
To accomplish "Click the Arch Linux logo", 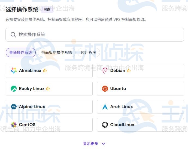I will point(105,107).
